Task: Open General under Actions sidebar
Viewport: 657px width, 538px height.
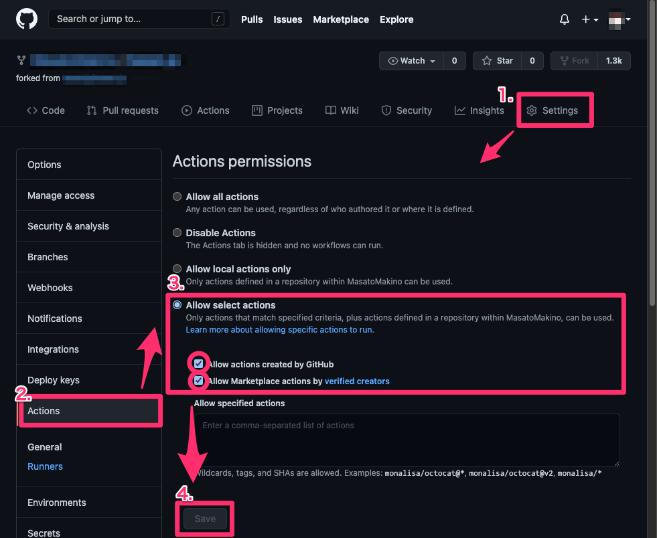Action: point(45,447)
